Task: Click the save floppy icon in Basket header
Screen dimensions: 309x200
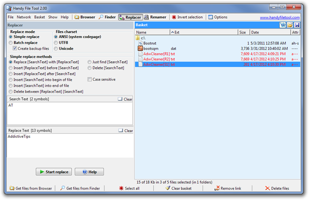Action: [297, 25]
